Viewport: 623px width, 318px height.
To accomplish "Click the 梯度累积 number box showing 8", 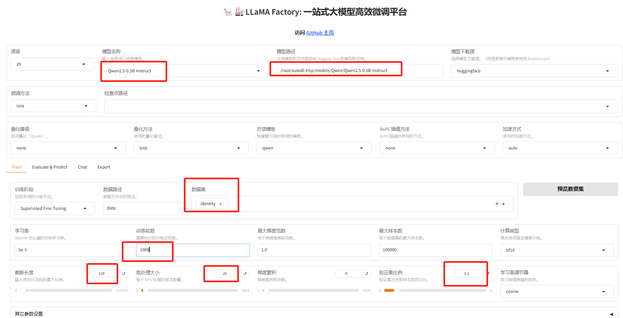I will tap(348, 273).
